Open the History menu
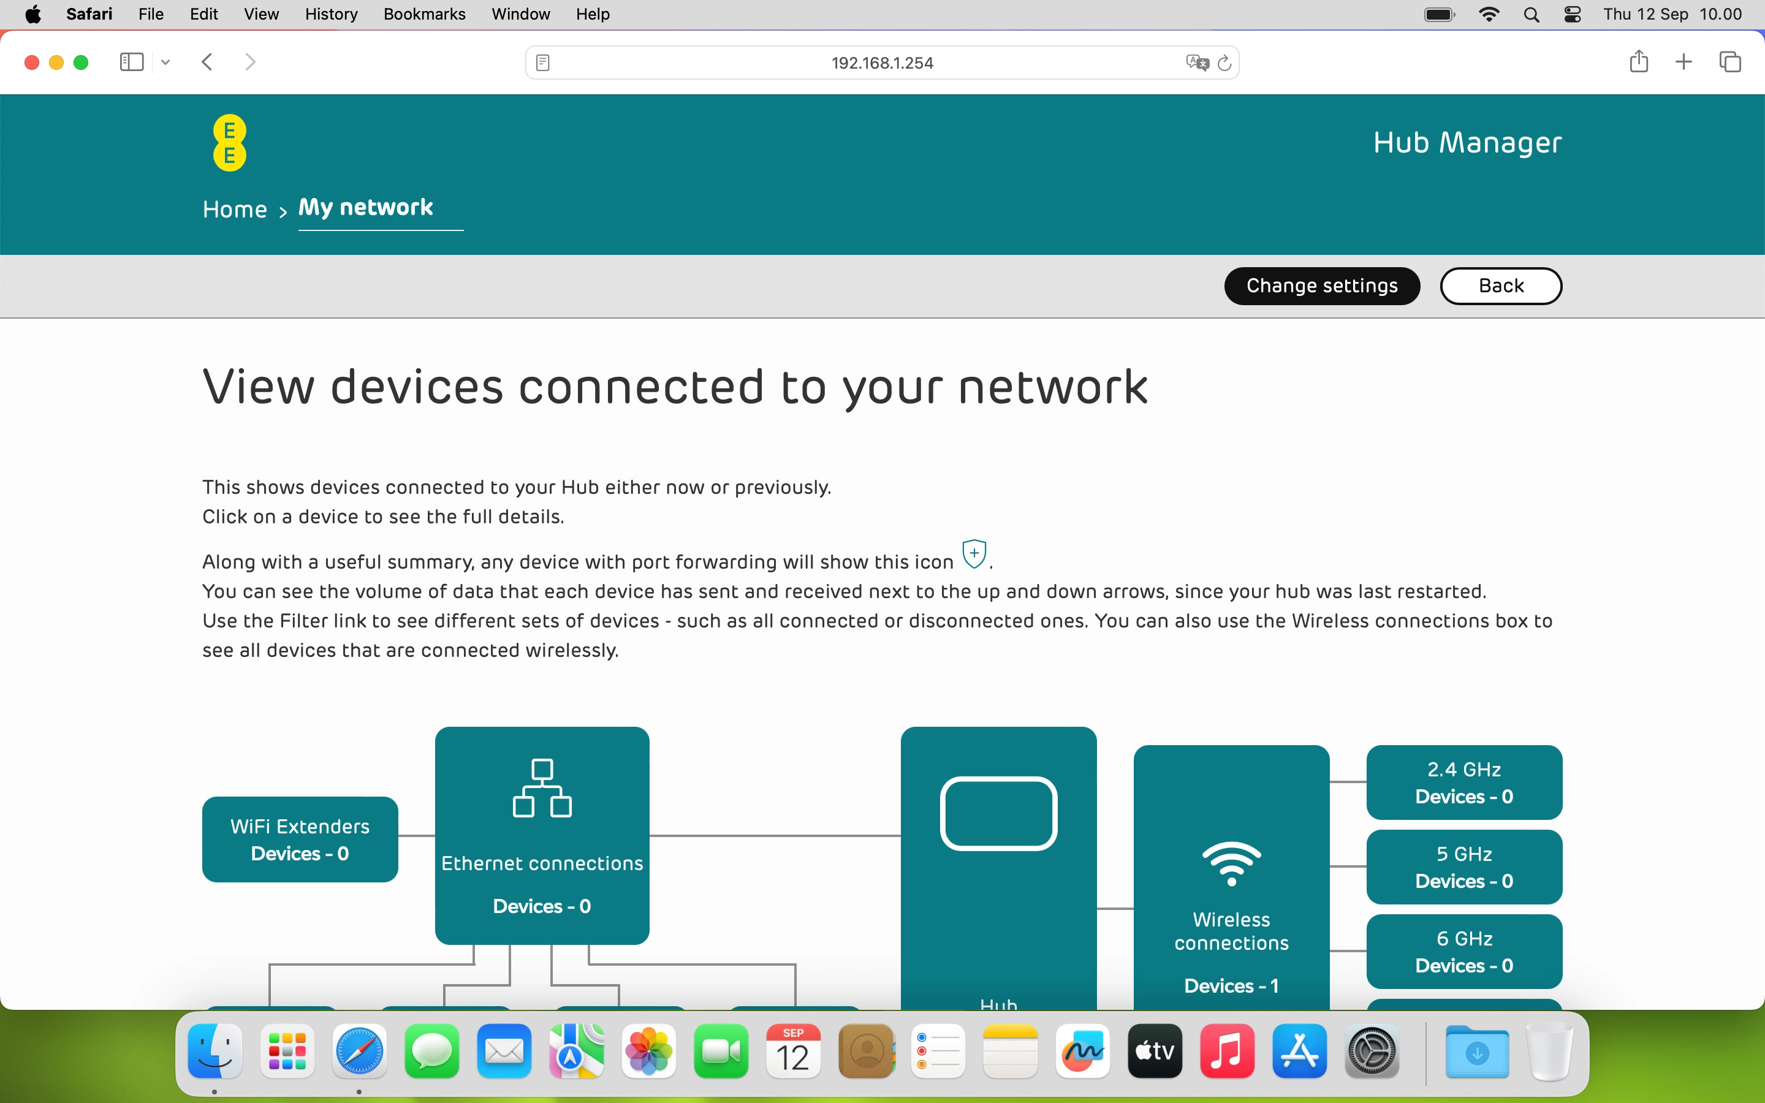 click(330, 14)
